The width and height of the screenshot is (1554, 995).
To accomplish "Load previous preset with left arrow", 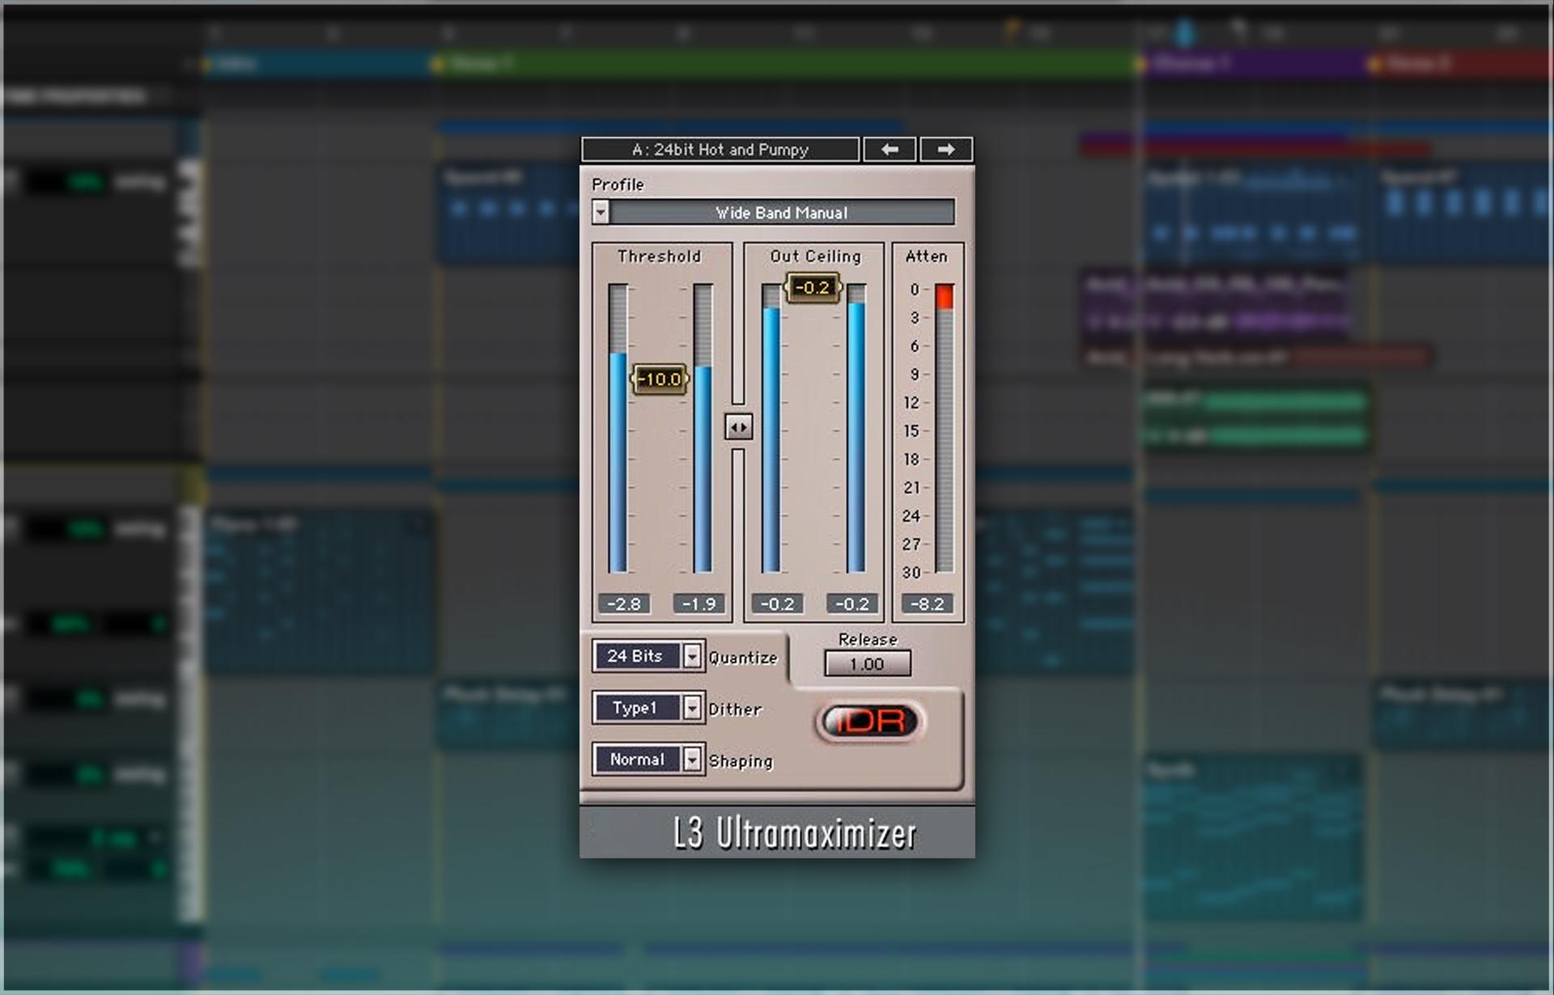I will click(890, 150).
